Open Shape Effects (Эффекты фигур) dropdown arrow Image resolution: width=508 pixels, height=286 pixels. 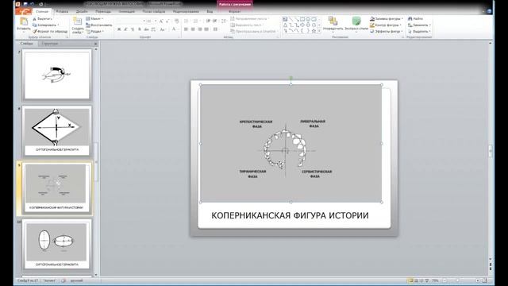click(x=402, y=32)
